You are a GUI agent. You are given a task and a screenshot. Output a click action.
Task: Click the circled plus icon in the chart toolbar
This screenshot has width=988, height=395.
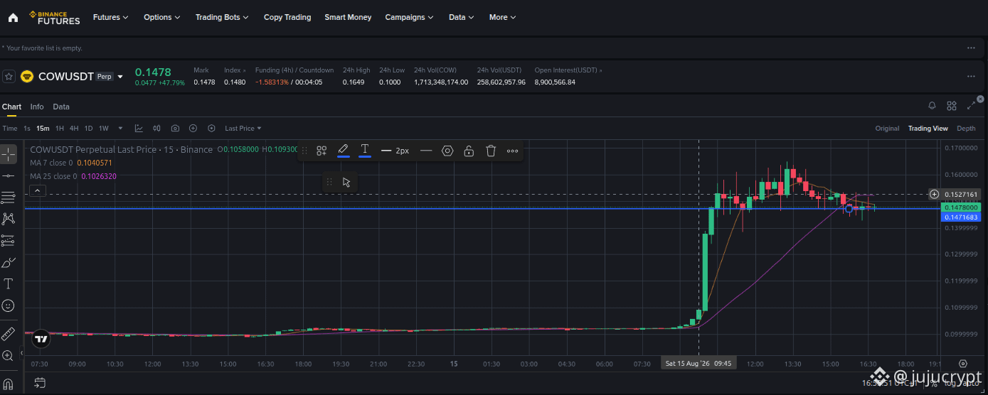193,129
